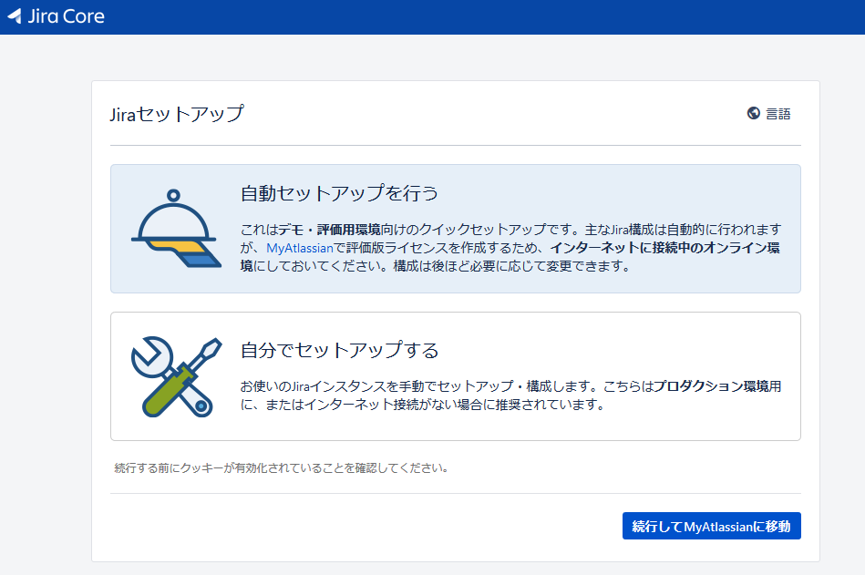Open the 言語 language selector
Screen dimensions: 865x575
coord(769,114)
